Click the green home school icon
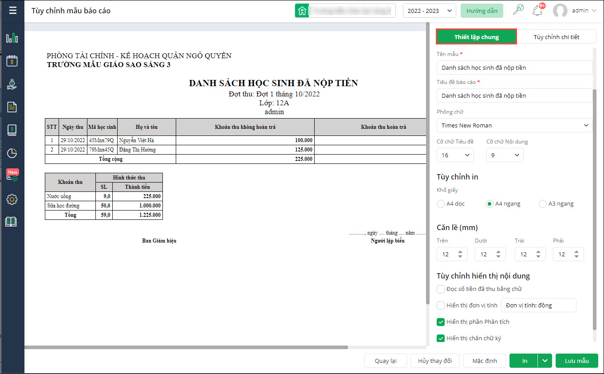Viewport: 604px width, 374px height. click(x=302, y=11)
